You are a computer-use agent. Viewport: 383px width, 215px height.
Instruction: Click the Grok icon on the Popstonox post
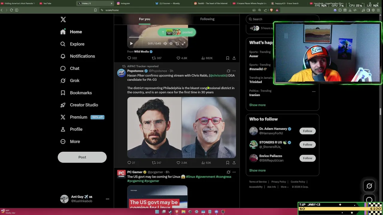(x=228, y=71)
